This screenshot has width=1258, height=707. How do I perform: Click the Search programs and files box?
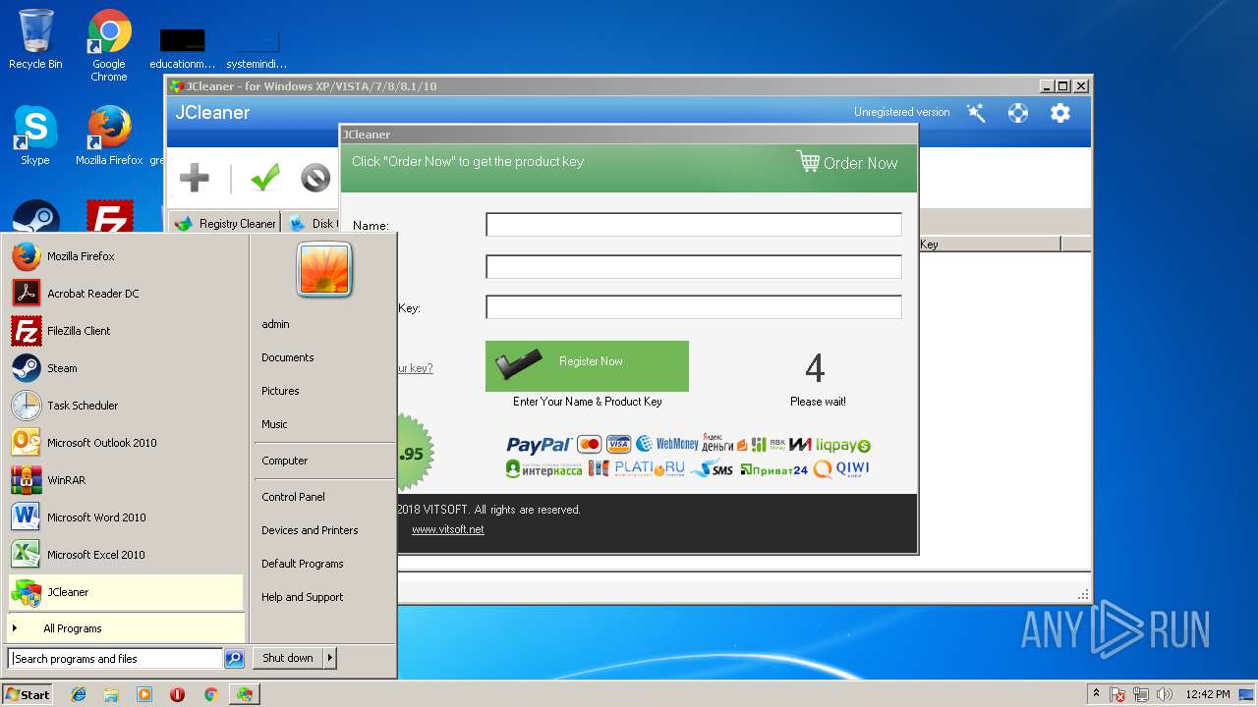coord(115,659)
